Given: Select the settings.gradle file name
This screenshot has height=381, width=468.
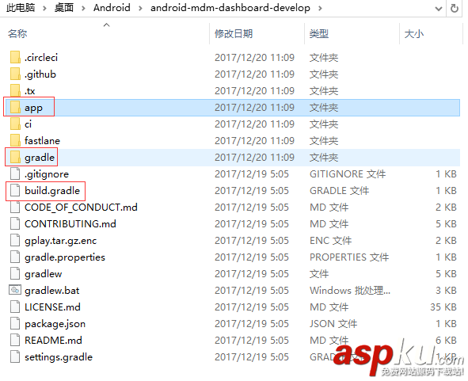Looking at the screenshot, I should click(59, 356).
